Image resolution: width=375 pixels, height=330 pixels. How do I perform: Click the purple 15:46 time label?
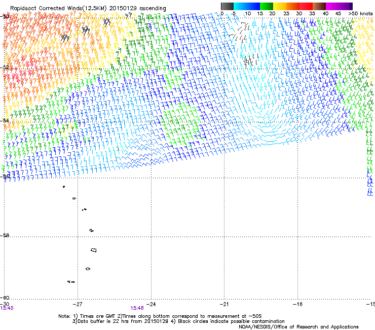137,308
